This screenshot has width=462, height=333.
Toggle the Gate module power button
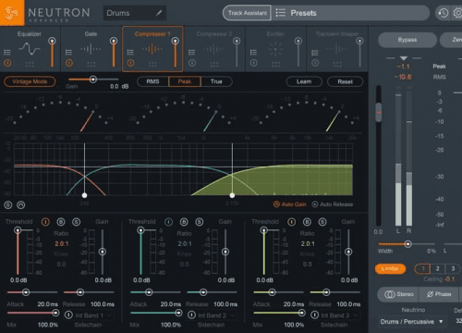click(x=69, y=63)
